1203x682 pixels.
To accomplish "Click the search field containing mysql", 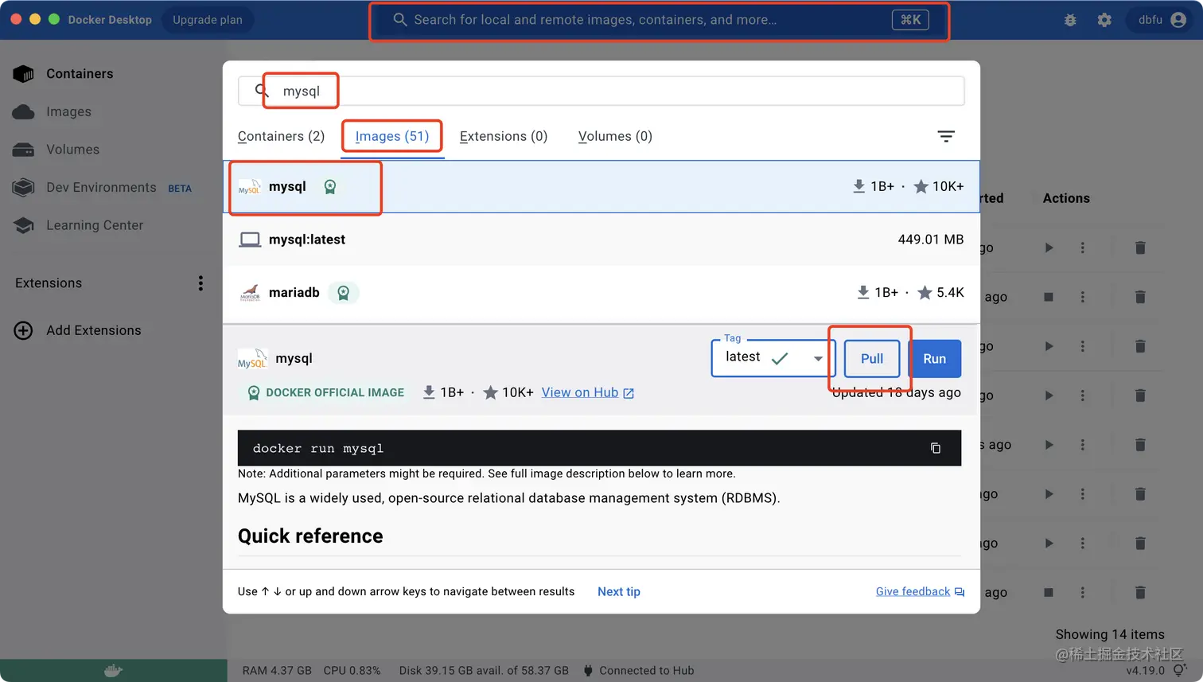I will coord(601,92).
